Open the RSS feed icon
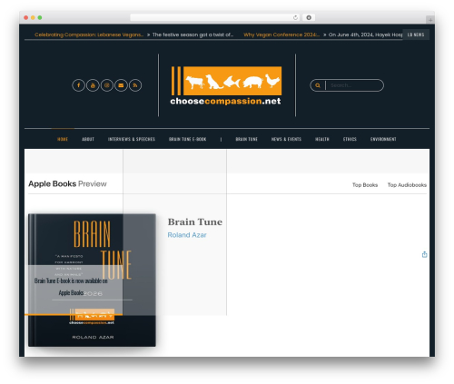 135,85
